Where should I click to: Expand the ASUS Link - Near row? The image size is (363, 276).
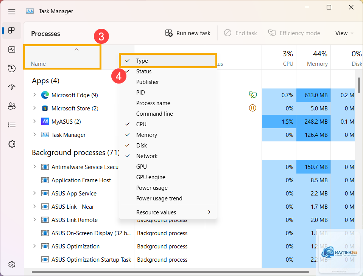pos(34,206)
